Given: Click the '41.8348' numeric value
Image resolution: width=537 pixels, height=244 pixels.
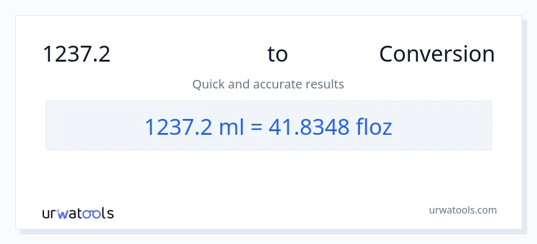Looking at the screenshot, I should [x=309, y=126].
